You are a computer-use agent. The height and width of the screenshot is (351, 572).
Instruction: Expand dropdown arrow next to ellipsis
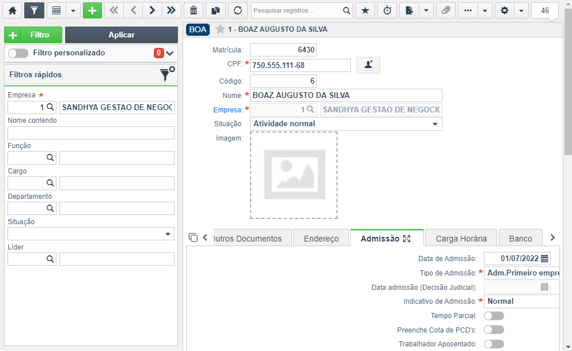(485, 10)
